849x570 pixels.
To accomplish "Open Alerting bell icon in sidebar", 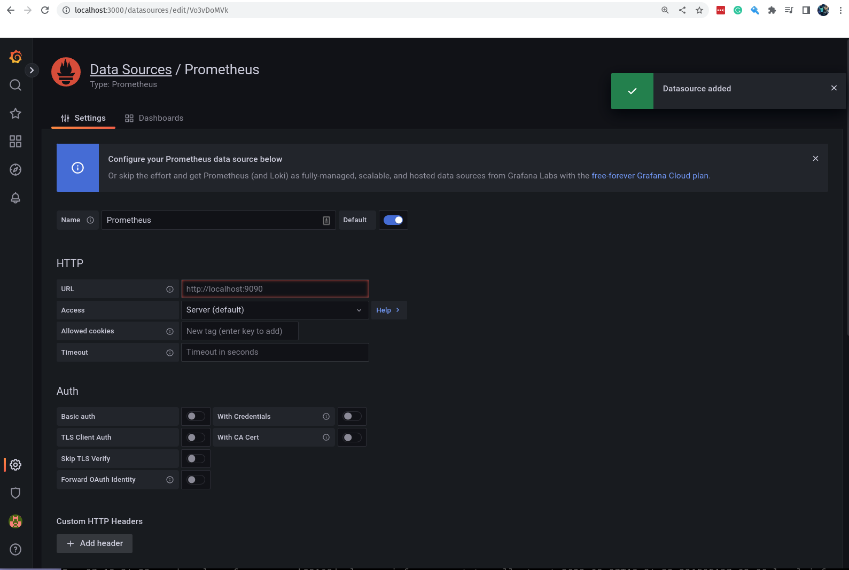I will click(15, 198).
